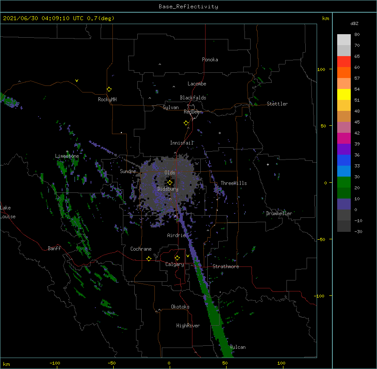
Task: Click the Airdrie label
Action: point(176,235)
